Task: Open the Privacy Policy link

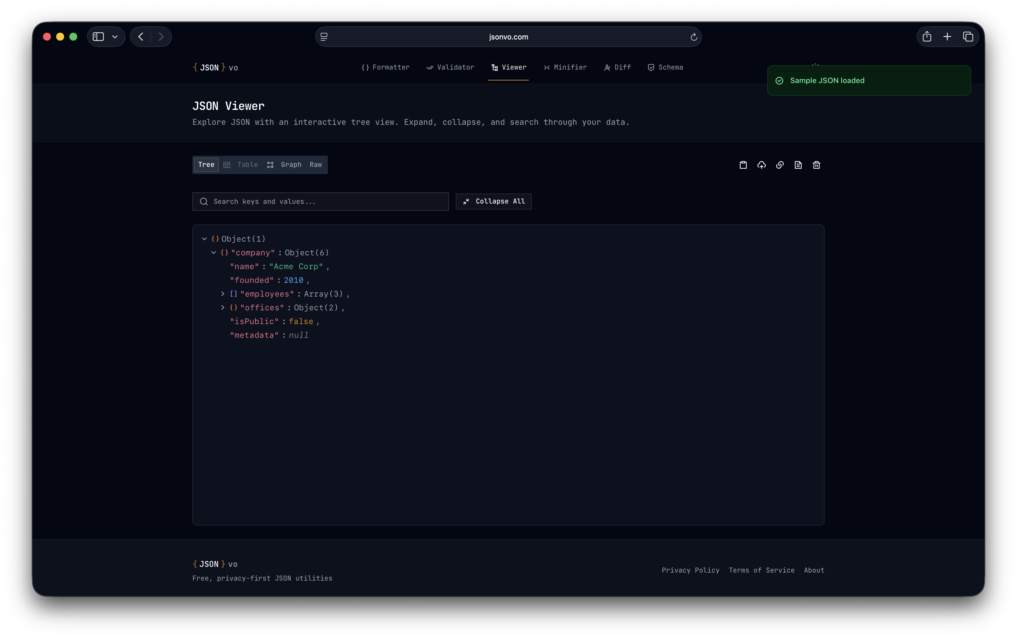Action: click(x=690, y=570)
